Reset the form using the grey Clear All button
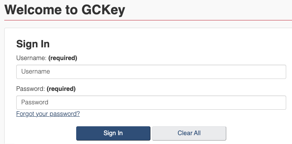This screenshot has height=144, width=292. [x=189, y=133]
